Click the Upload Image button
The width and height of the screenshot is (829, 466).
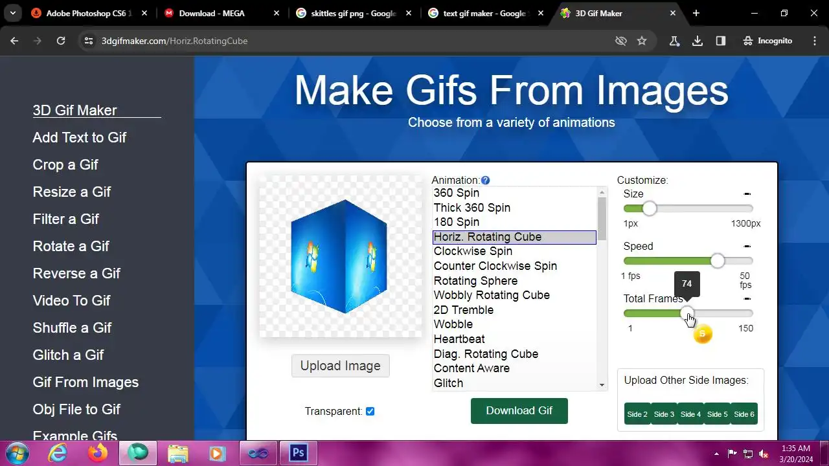click(341, 366)
